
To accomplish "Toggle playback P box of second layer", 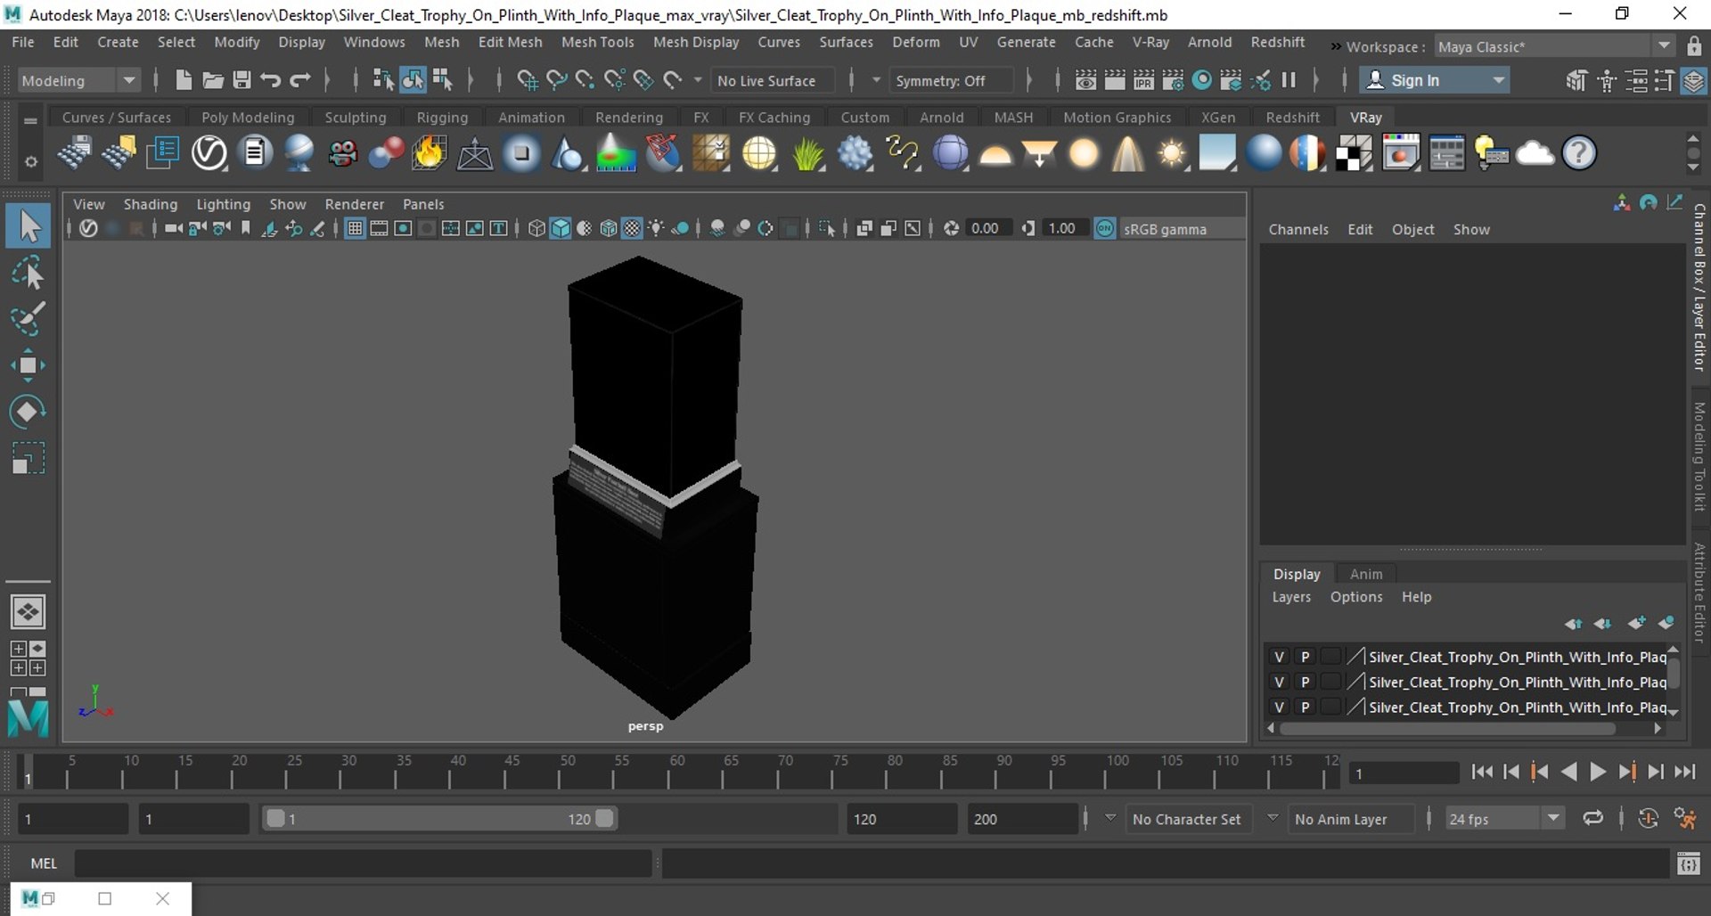I will pyautogui.click(x=1305, y=682).
